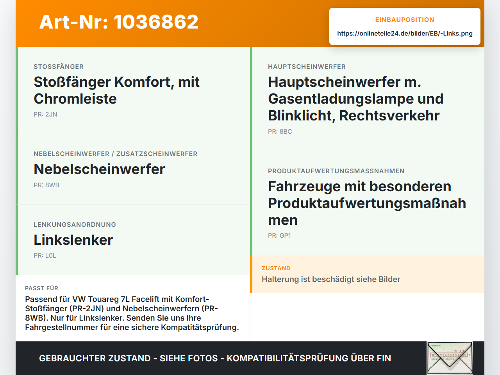Click the orange ZUSTAND heading
500x375 pixels.
tap(276, 268)
